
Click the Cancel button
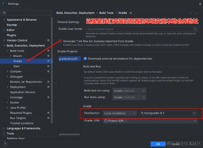(176, 144)
